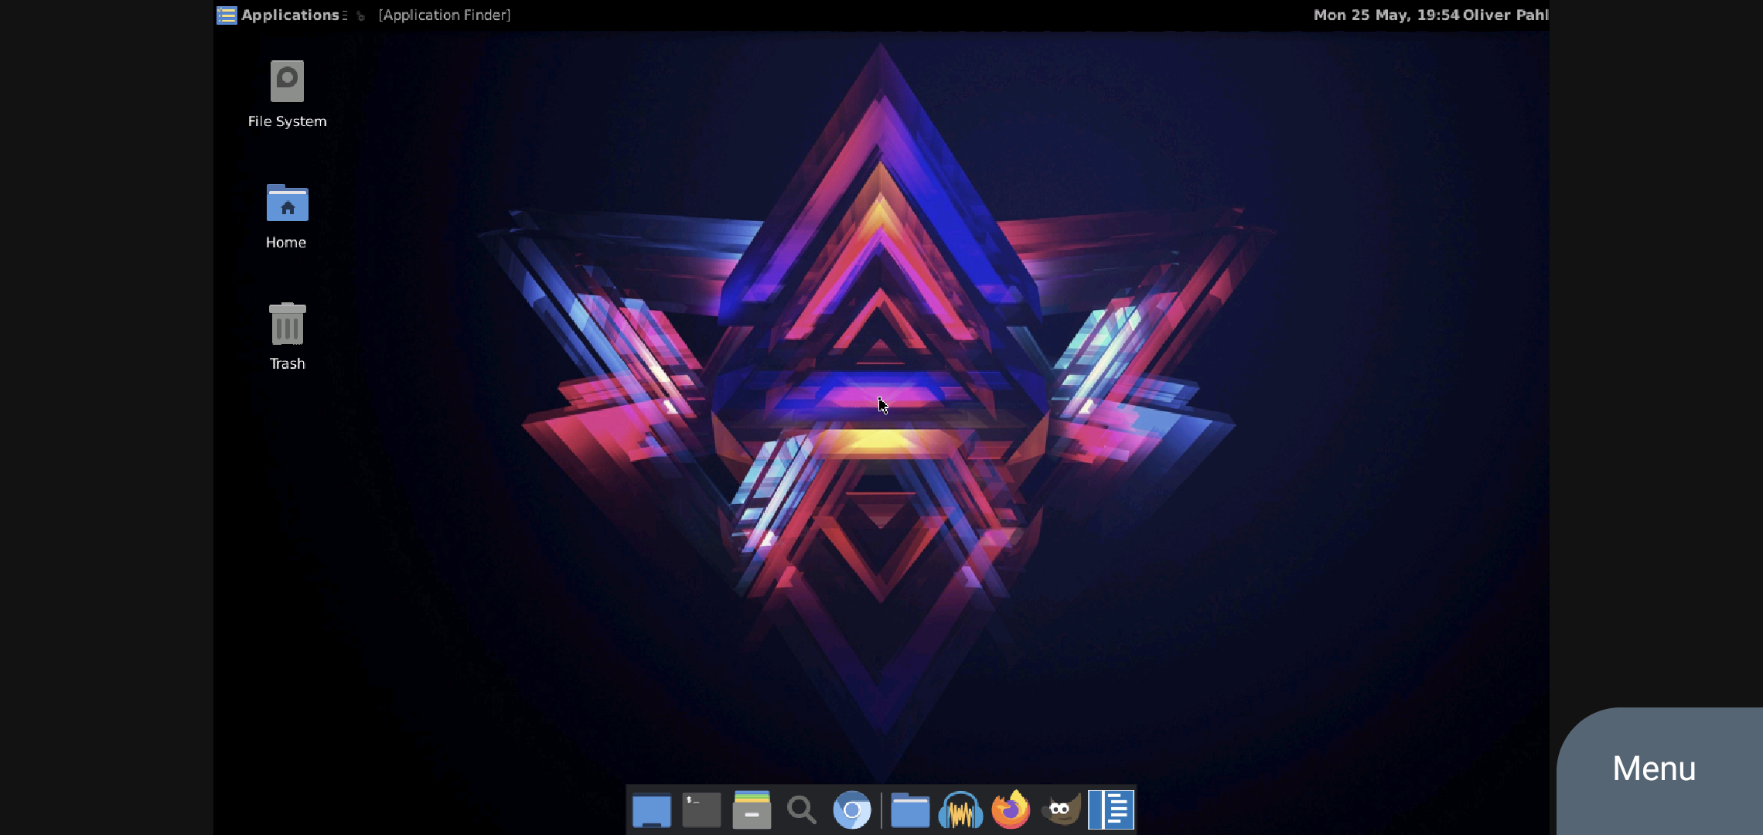Launch Firefox from the dock

click(x=1011, y=810)
